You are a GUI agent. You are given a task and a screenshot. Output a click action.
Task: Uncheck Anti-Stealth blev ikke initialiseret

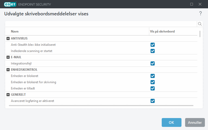[153, 45]
